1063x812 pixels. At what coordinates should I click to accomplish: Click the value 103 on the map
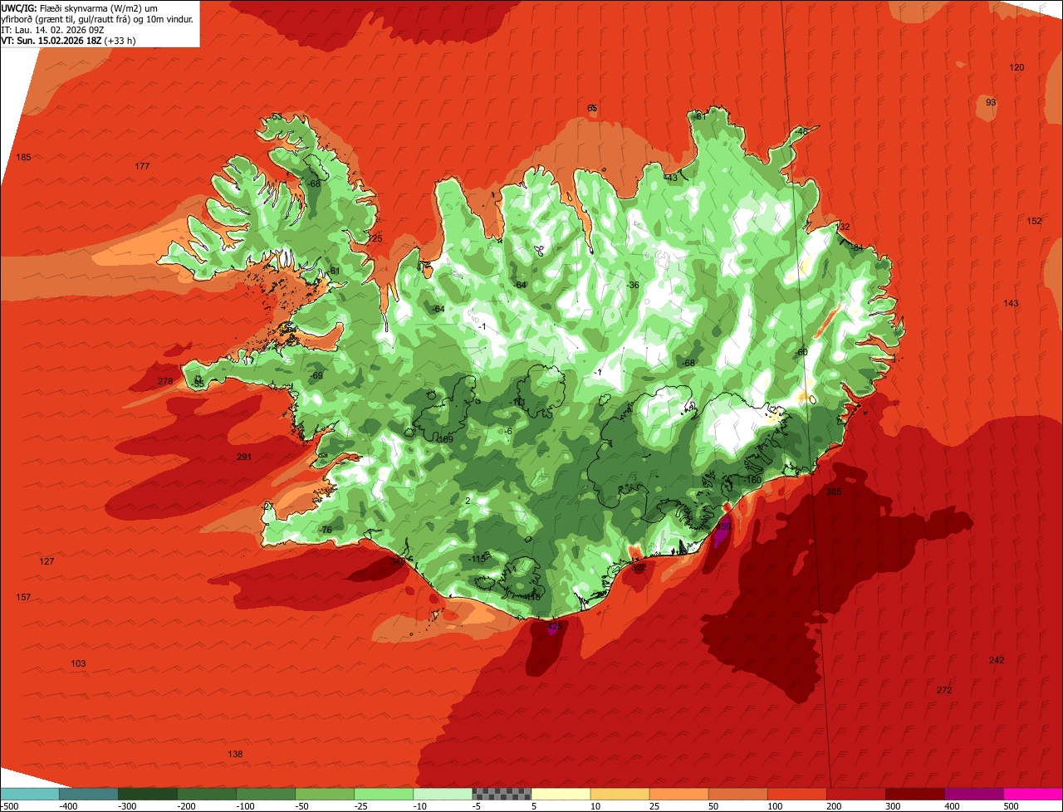(x=78, y=663)
